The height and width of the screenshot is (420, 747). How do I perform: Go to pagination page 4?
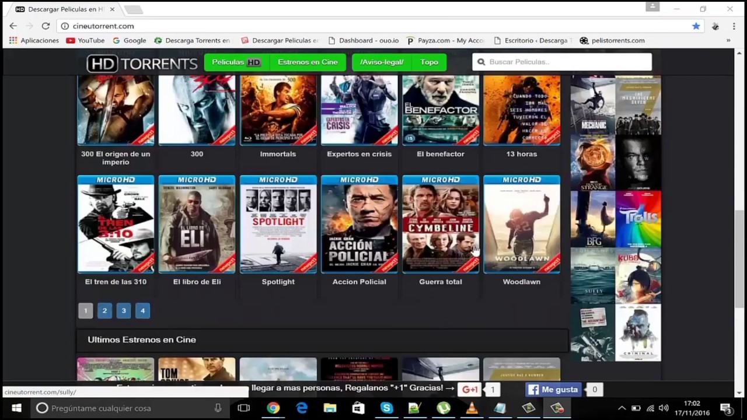pyautogui.click(x=142, y=311)
